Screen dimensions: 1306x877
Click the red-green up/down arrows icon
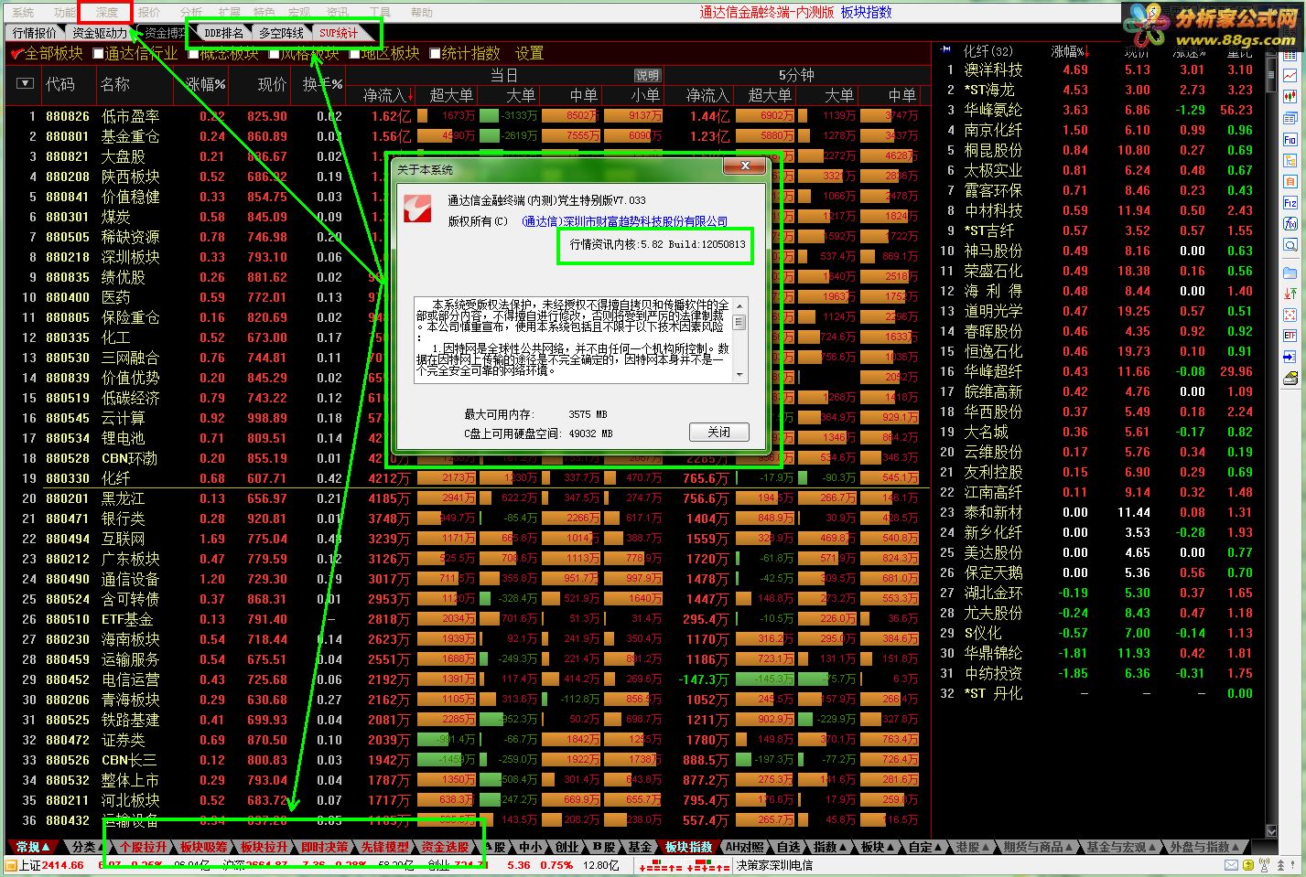1290,293
